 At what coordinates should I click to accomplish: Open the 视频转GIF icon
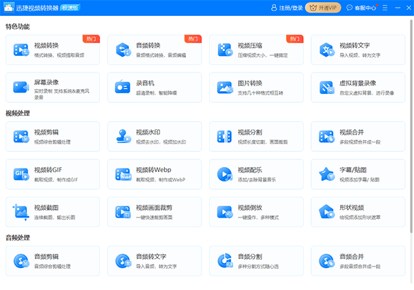click(x=21, y=174)
